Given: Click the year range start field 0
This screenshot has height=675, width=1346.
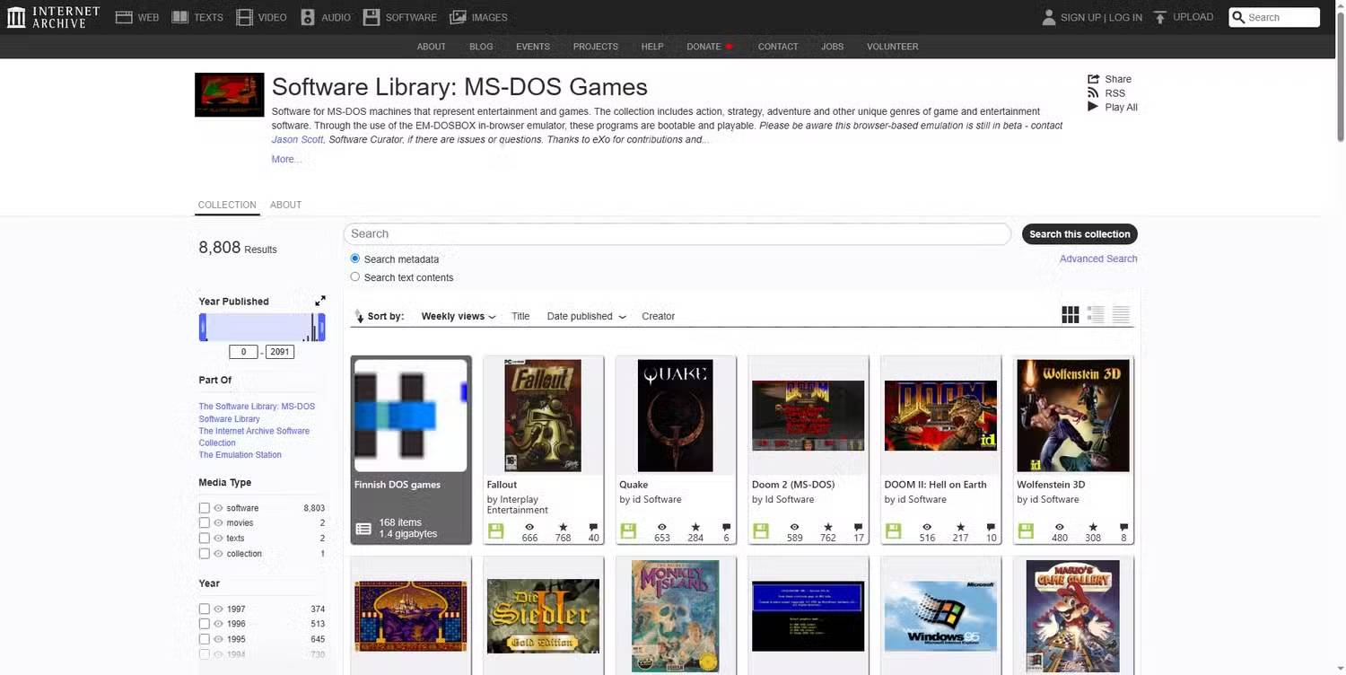Looking at the screenshot, I should click(243, 352).
